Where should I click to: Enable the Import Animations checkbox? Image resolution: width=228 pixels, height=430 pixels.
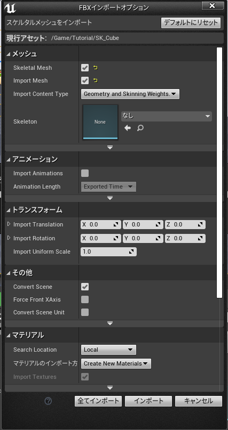tap(85, 173)
